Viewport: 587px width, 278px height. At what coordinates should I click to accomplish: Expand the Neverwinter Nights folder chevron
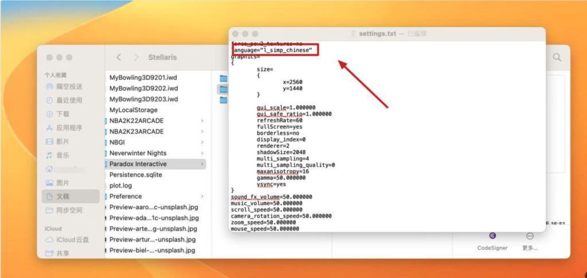[x=202, y=153]
